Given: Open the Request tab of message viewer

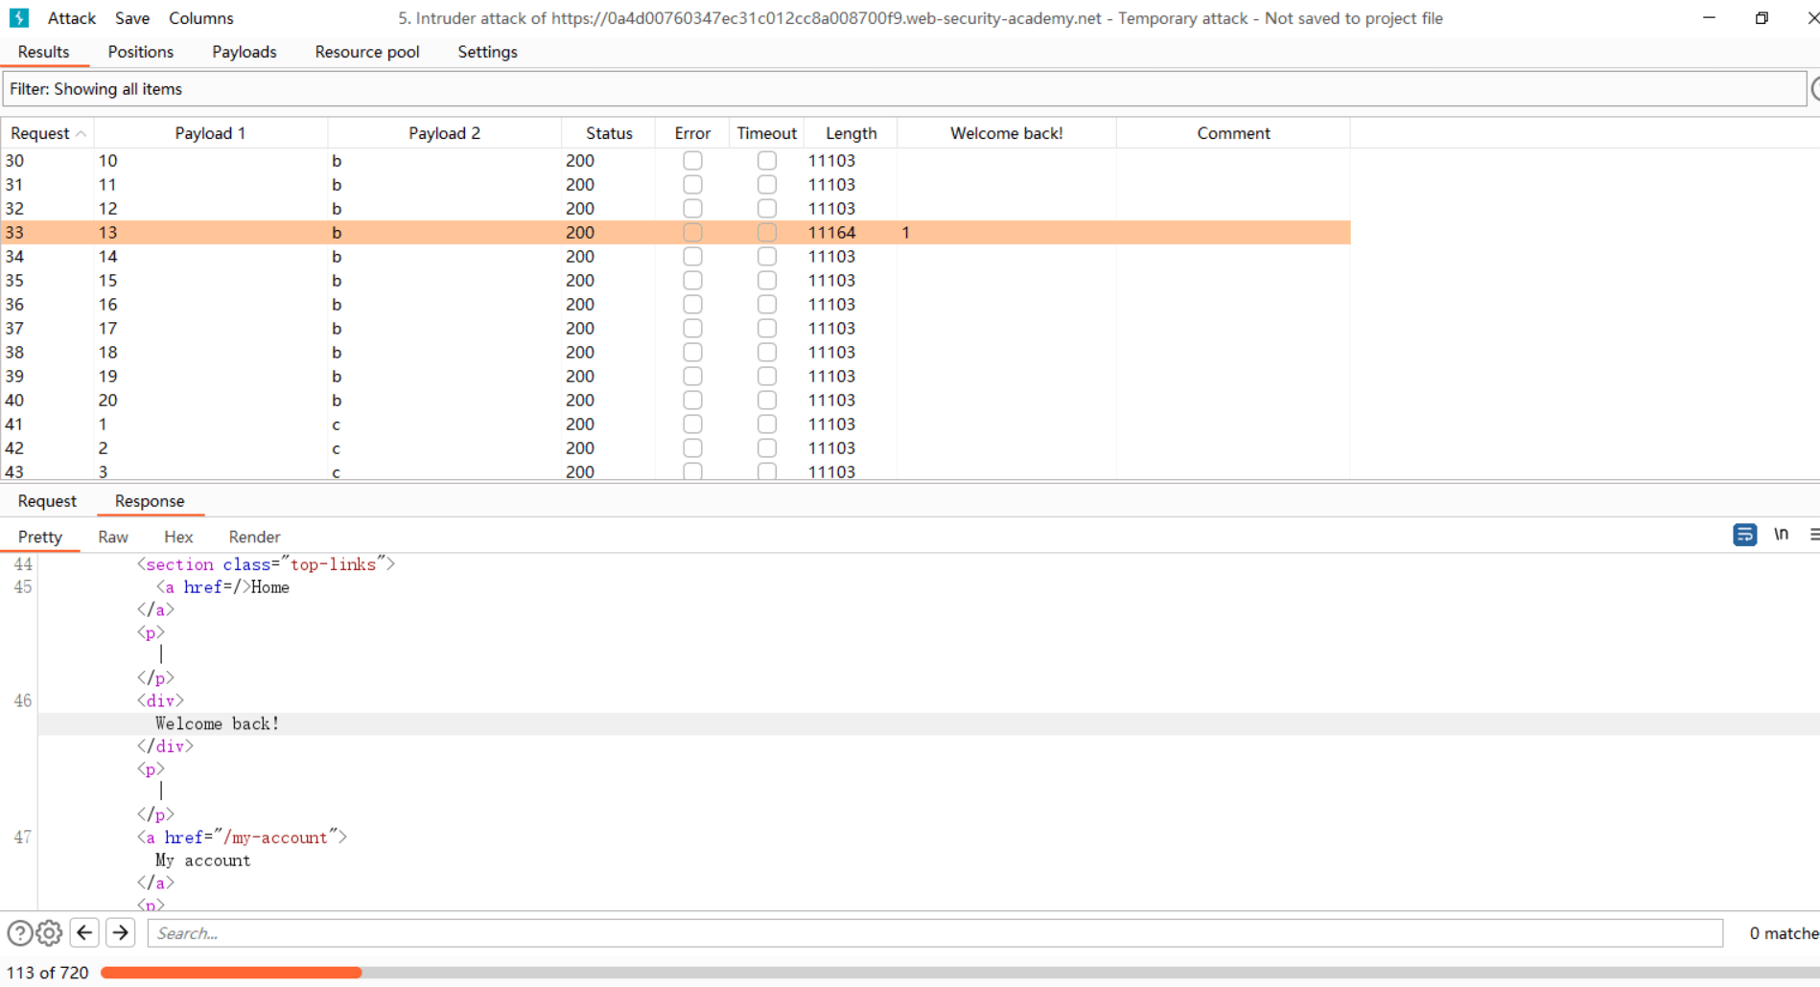Looking at the screenshot, I should [47, 501].
